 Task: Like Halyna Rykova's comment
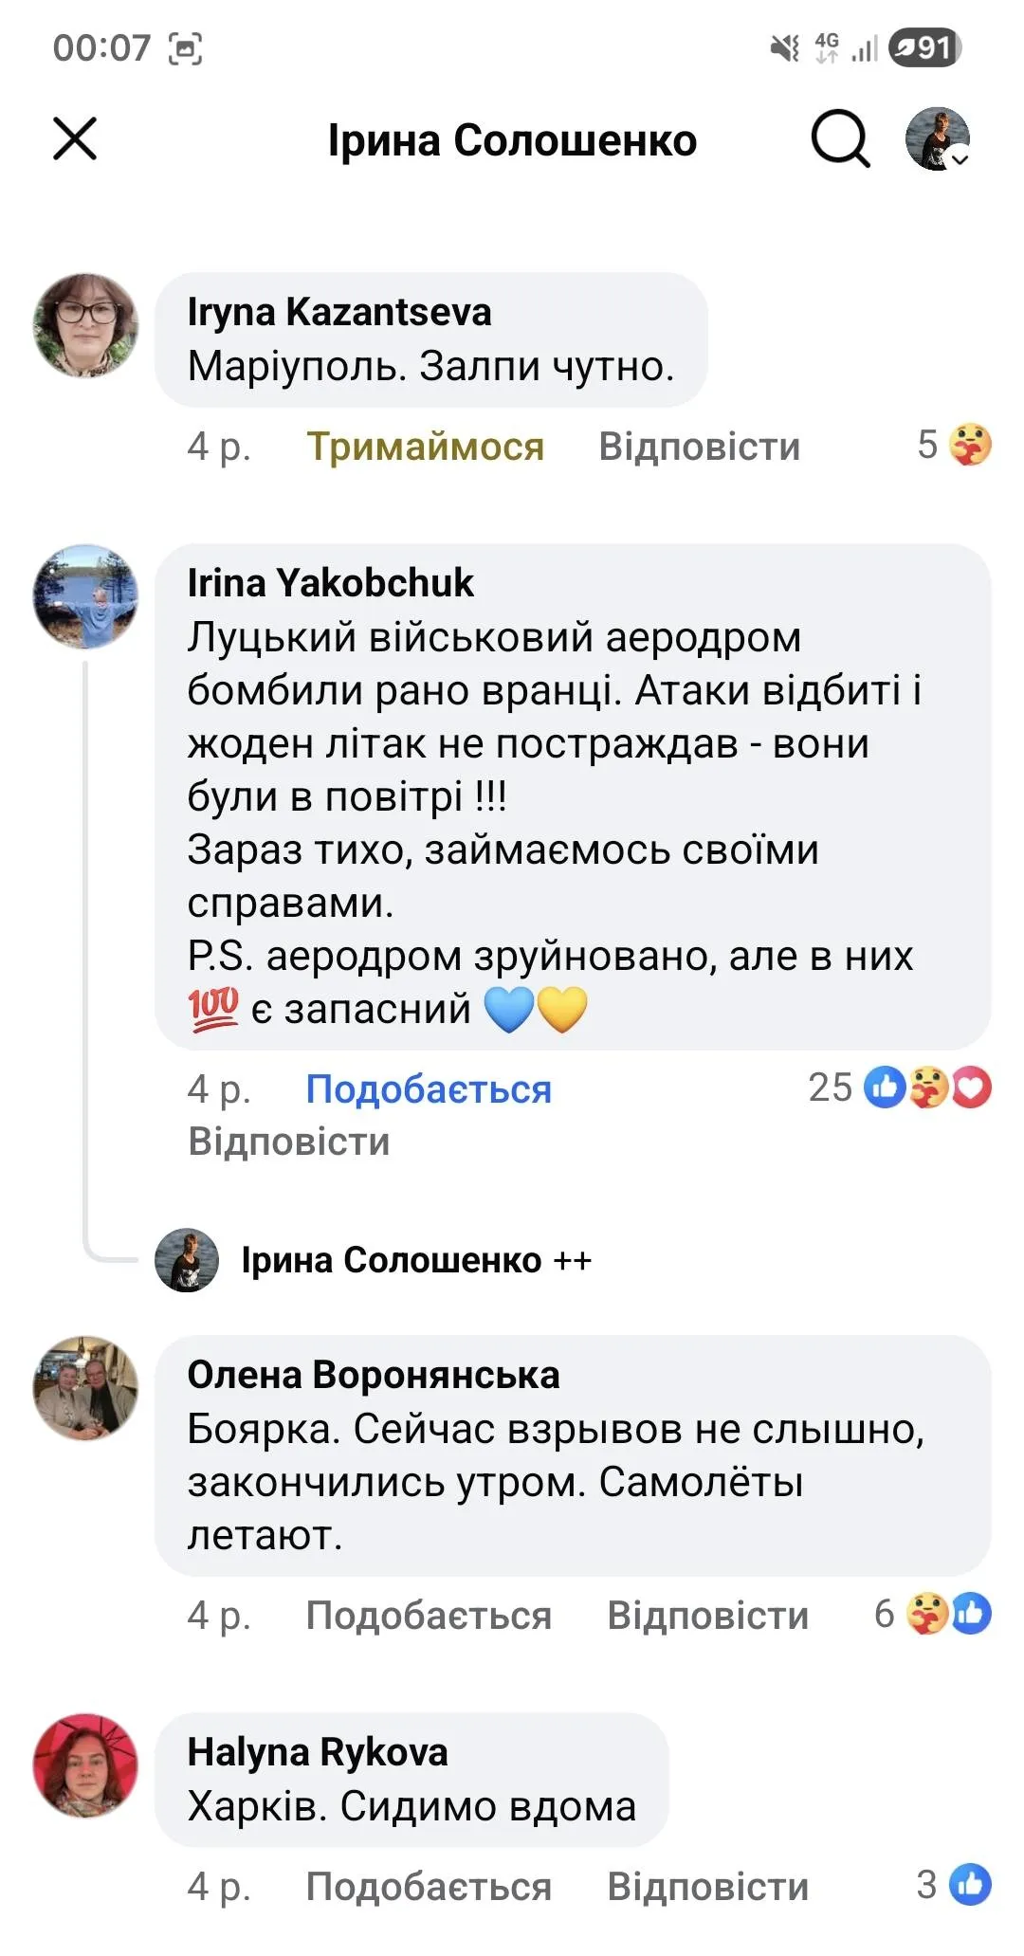click(428, 1886)
